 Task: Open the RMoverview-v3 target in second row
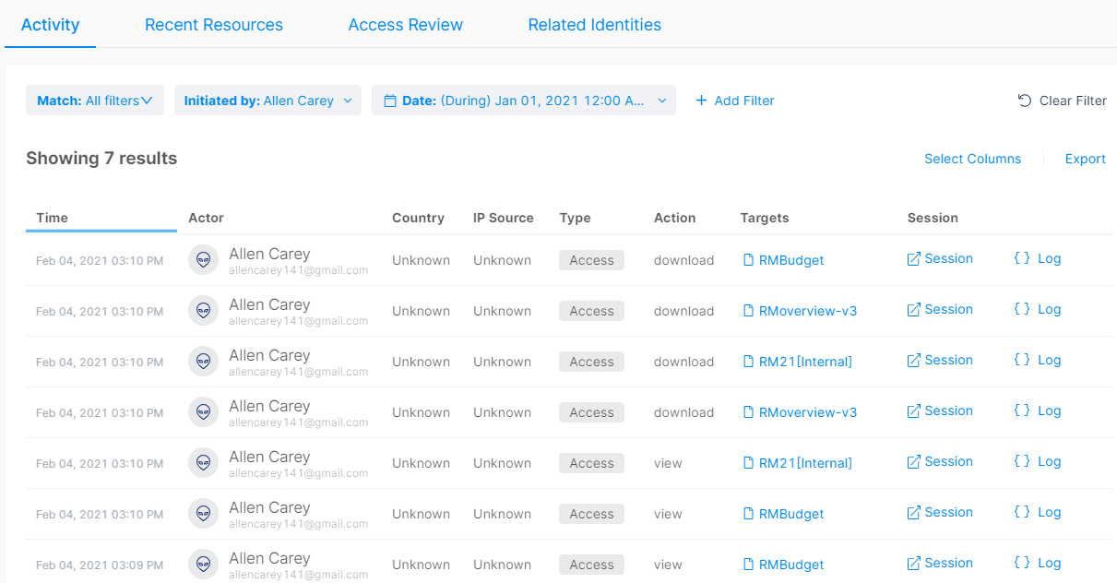pyautogui.click(x=807, y=311)
